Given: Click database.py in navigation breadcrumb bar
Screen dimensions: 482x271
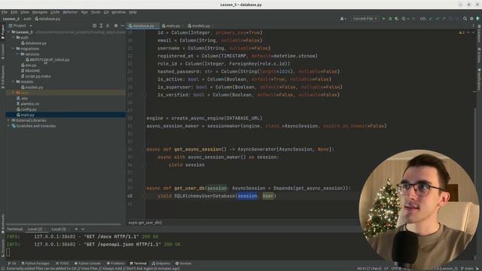Looking at the screenshot, I should tap(47, 19).
